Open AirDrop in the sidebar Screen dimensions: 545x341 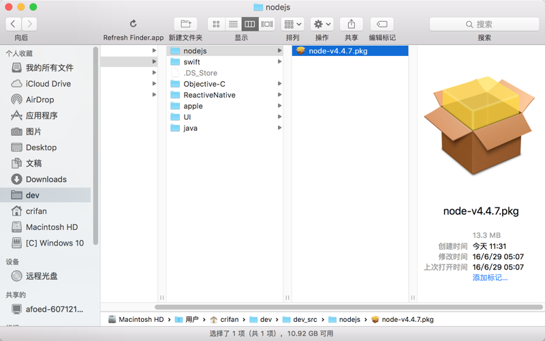point(46,100)
